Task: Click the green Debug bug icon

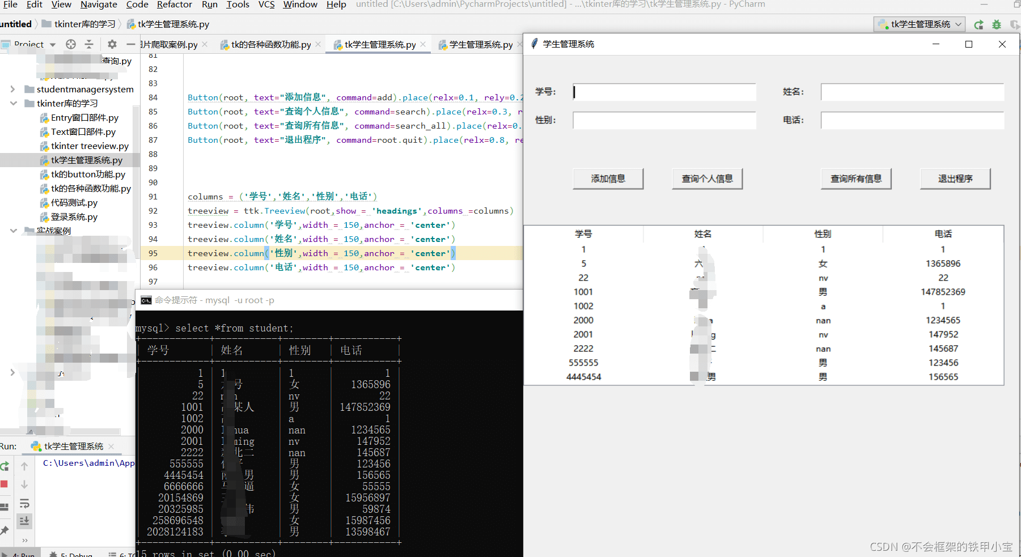Action: (x=997, y=24)
